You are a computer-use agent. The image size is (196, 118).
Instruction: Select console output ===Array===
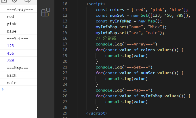(x=20, y=9)
